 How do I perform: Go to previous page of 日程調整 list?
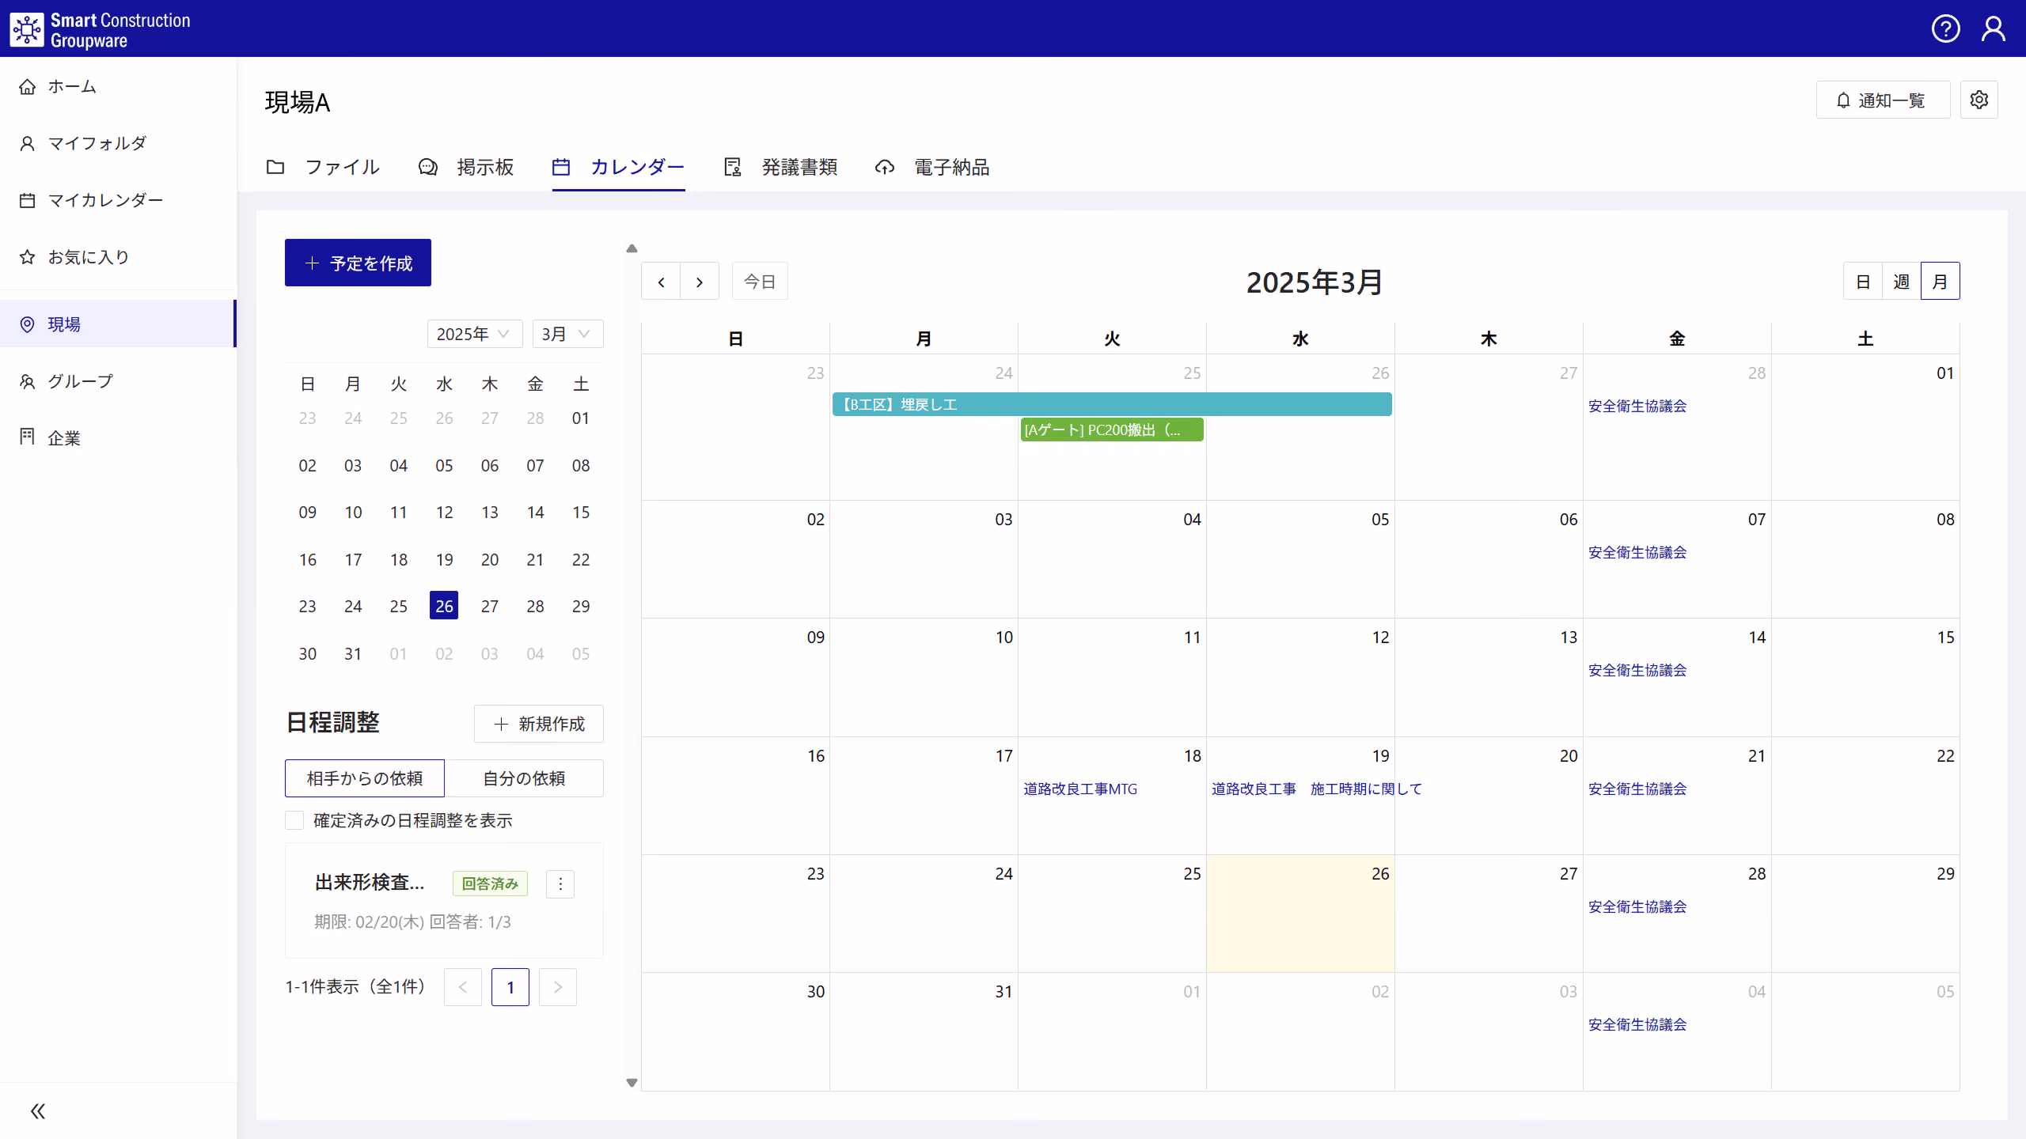tap(463, 987)
